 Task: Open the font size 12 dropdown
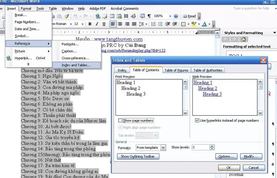pos(82,24)
